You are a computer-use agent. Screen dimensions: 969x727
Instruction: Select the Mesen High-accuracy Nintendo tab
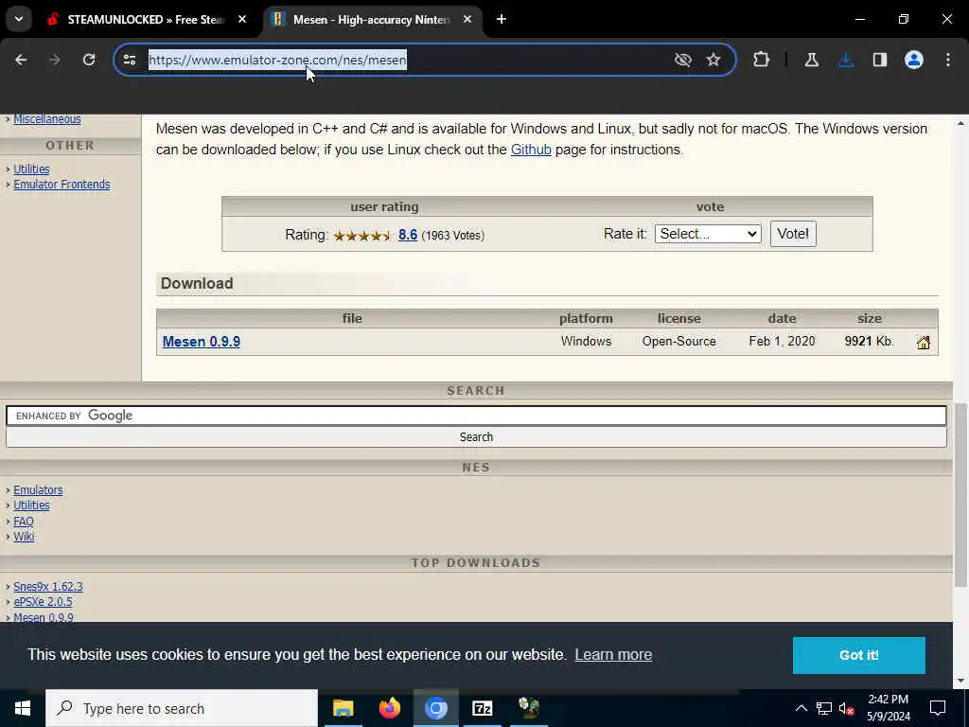click(x=371, y=19)
